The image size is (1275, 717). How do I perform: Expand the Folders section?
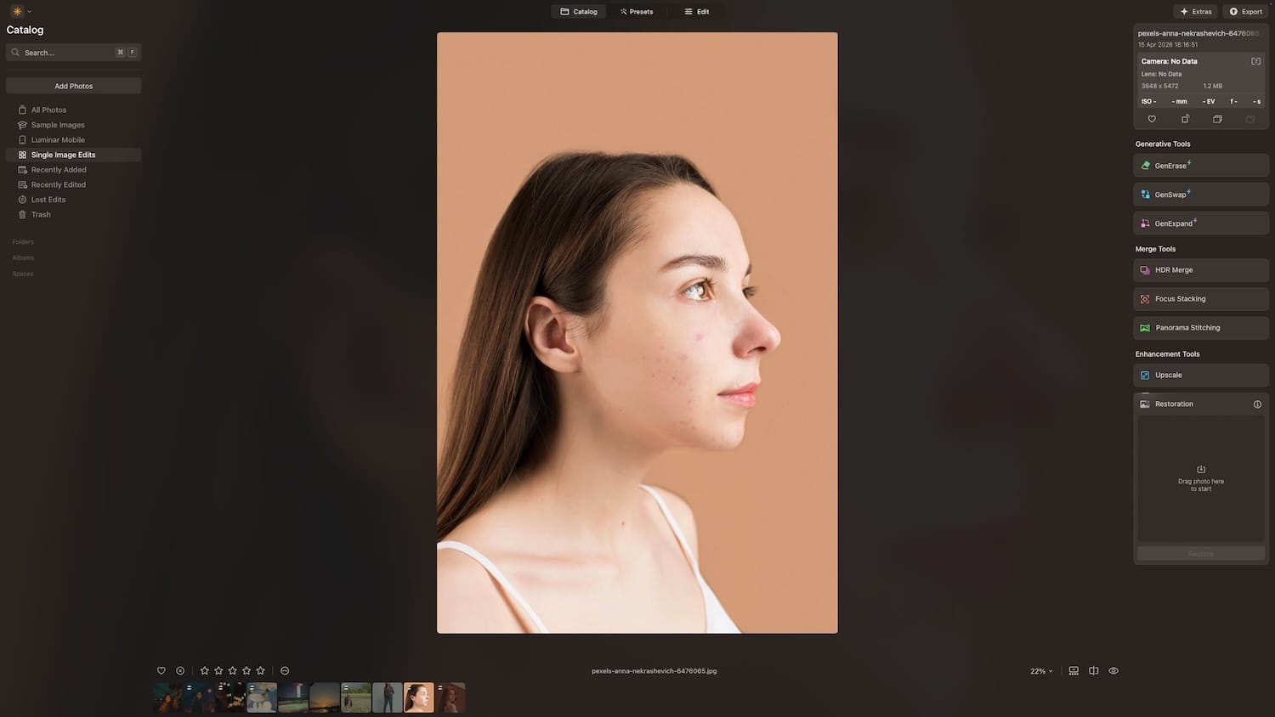click(23, 241)
